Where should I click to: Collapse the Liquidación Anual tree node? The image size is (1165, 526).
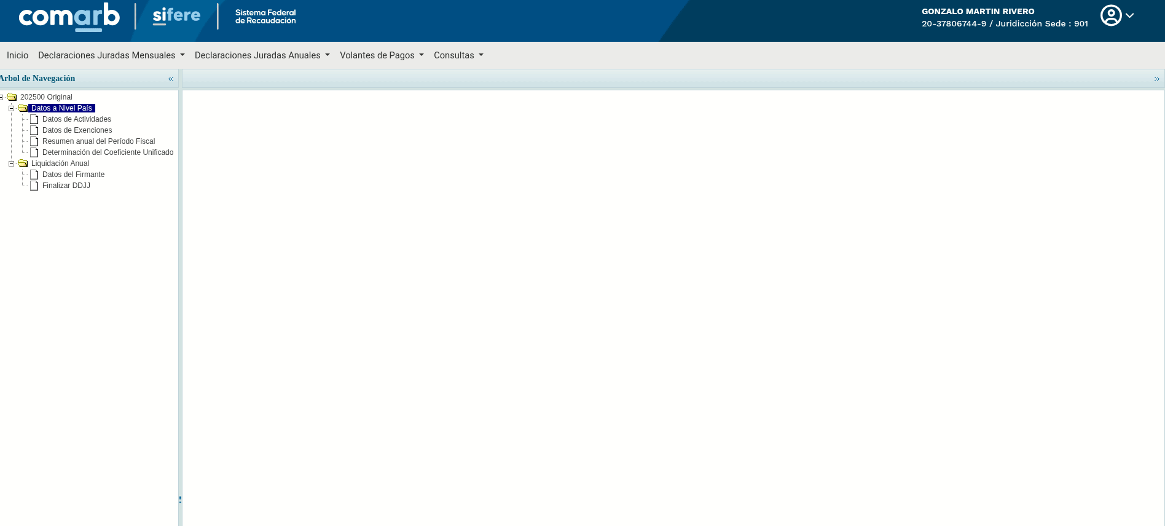(11, 163)
